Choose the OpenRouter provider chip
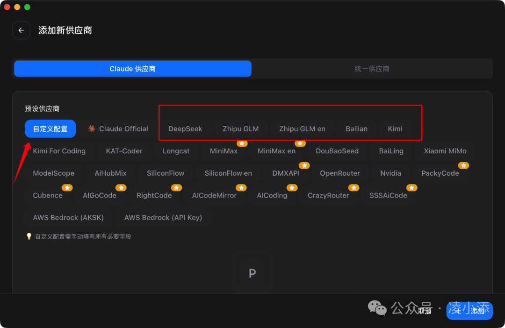505x328 pixels. coord(339,173)
